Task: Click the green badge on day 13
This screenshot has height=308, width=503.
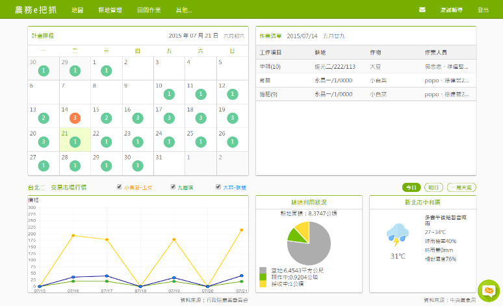Action: tap(44, 118)
